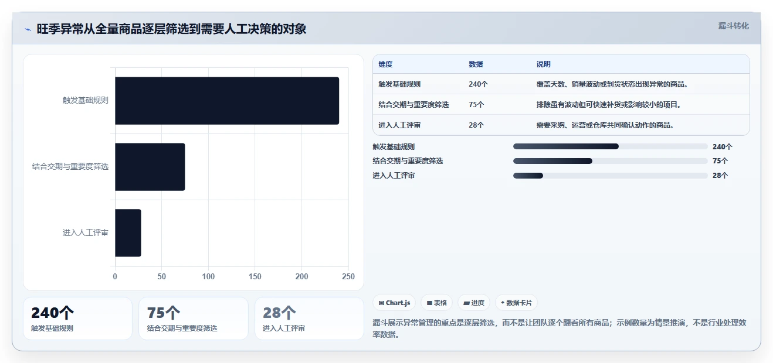Click the description starting 覆盖天数、销量波动
The image size is (773, 363).
612,84
